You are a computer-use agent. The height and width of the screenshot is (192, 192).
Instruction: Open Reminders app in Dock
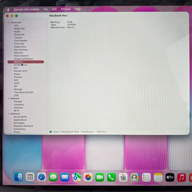pos(146,177)
